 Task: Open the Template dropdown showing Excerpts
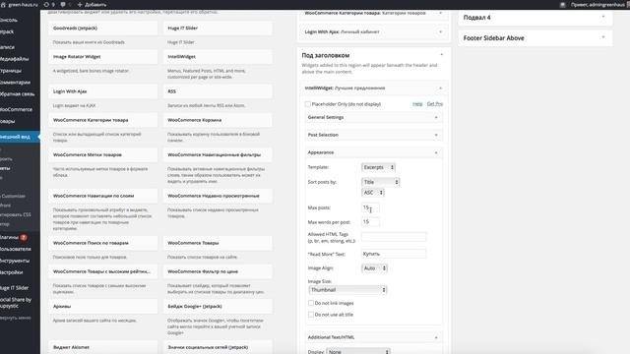pyautogui.click(x=378, y=167)
